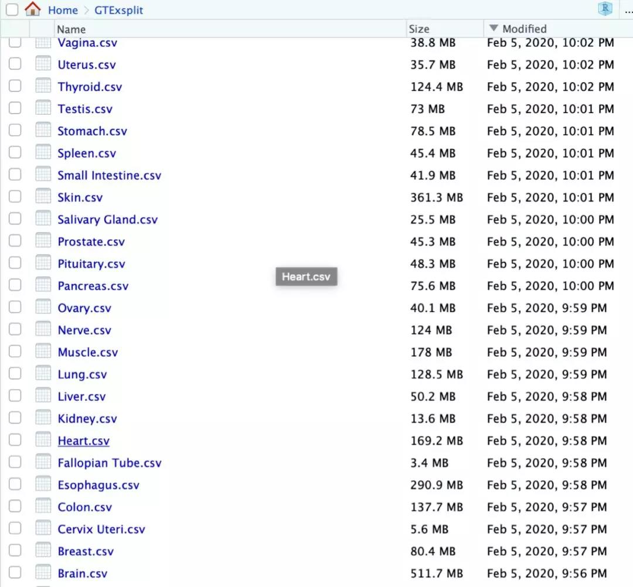This screenshot has width=633, height=587.
Task: Click the file icon beside Pancreas.csv
Action: pos(43,285)
